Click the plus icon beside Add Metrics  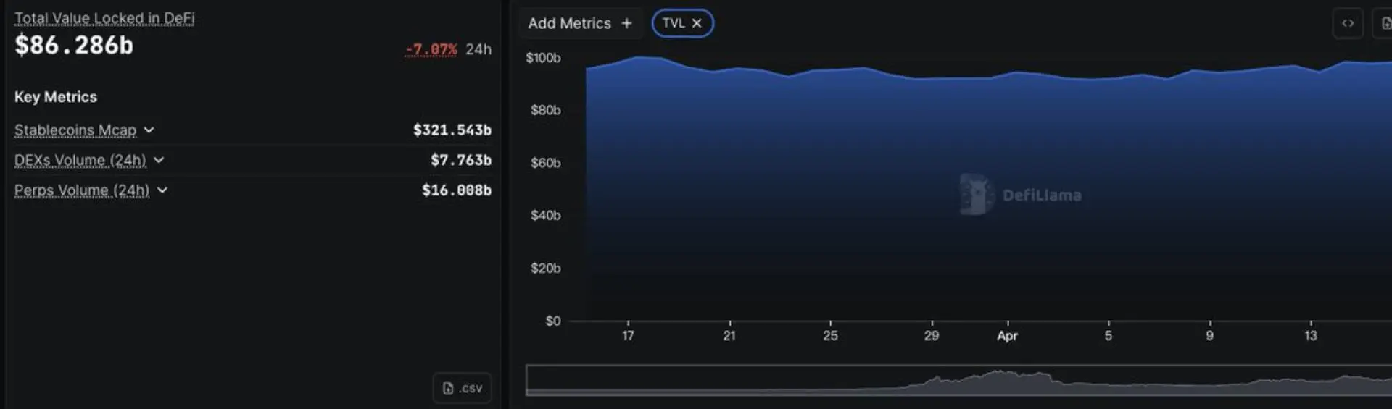click(626, 23)
